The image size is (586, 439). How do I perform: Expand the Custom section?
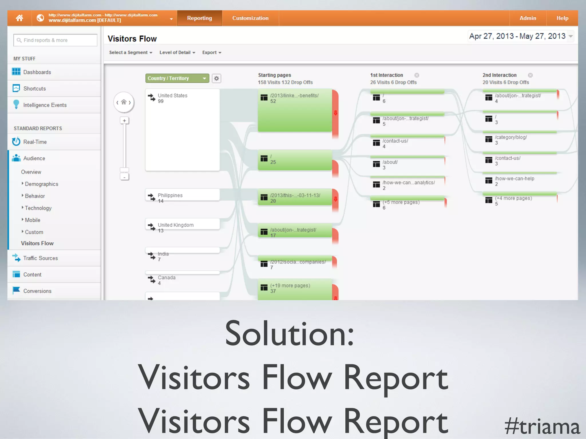[32, 232]
